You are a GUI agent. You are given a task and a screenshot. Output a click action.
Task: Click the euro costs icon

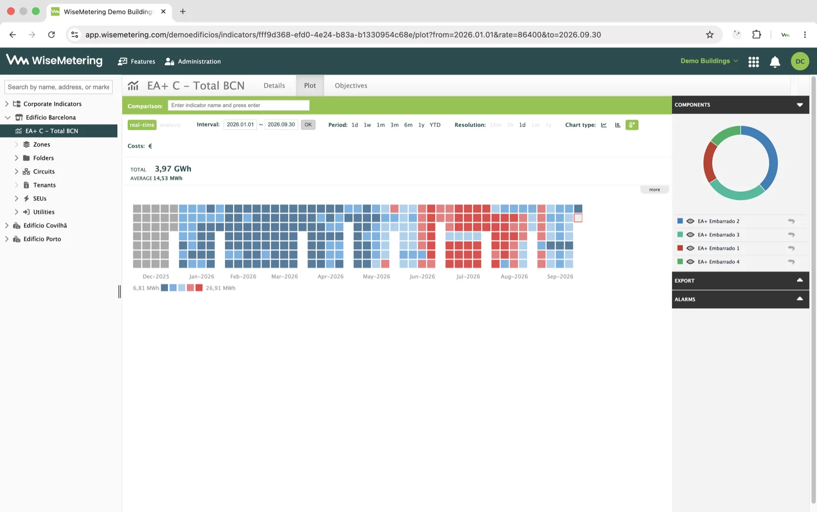(150, 146)
